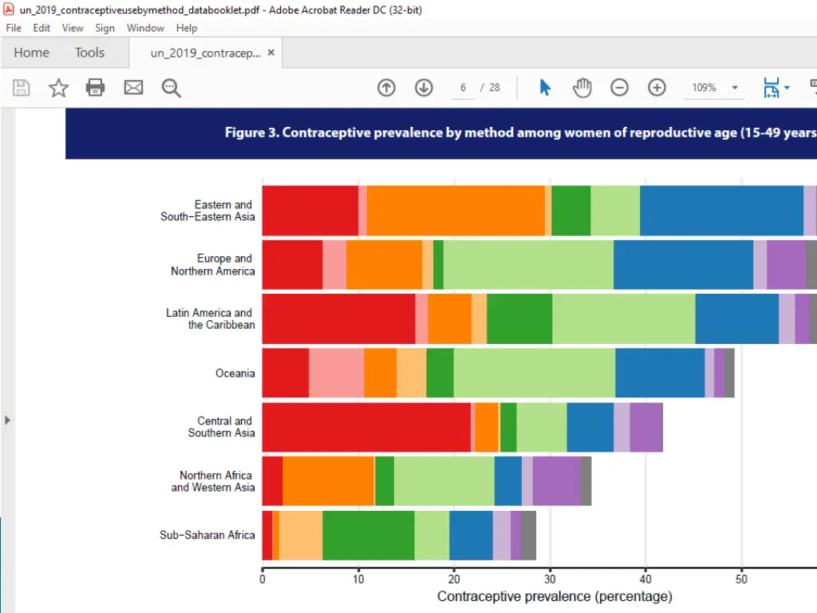Open the Find text magnifier icon

(x=172, y=88)
